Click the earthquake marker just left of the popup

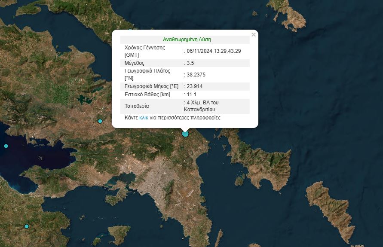click(x=100, y=121)
